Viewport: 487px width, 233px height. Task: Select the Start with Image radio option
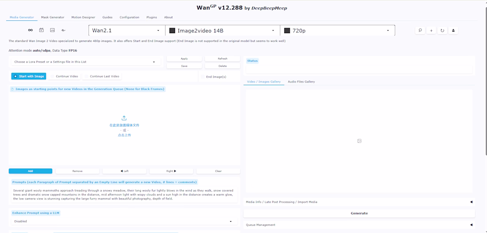(x=29, y=76)
